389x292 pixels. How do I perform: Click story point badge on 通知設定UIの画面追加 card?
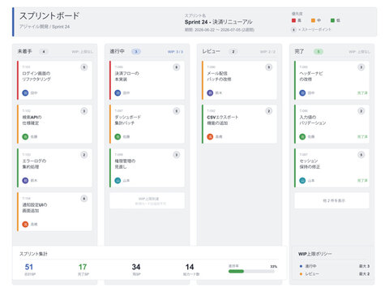pos(84,199)
